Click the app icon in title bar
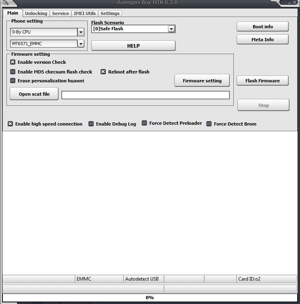The width and height of the screenshot is (300, 304). pyautogui.click(x=5, y=2)
